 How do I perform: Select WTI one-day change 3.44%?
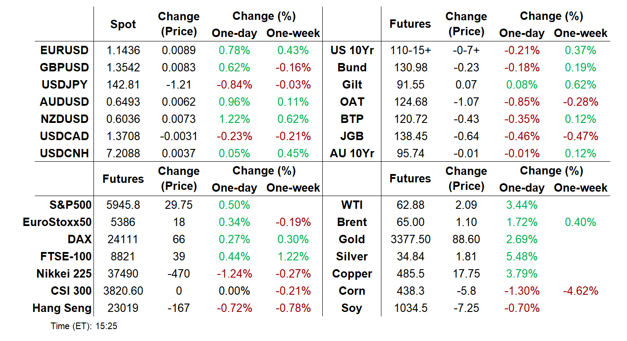[x=522, y=205]
